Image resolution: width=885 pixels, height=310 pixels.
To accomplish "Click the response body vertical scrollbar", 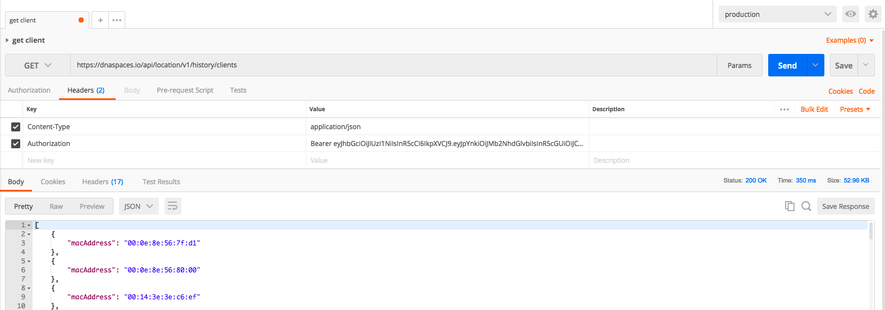I will (871, 230).
